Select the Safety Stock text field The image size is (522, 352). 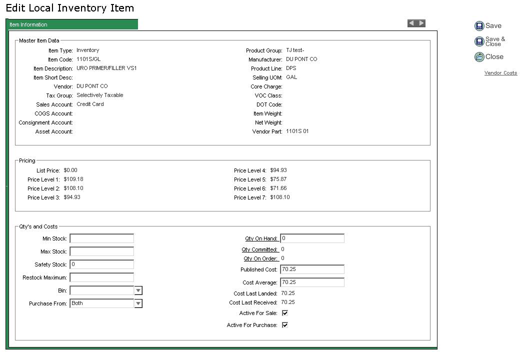click(102, 264)
